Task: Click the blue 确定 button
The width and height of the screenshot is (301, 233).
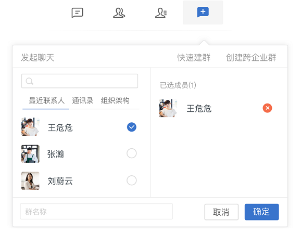Action: click(261, 212)
